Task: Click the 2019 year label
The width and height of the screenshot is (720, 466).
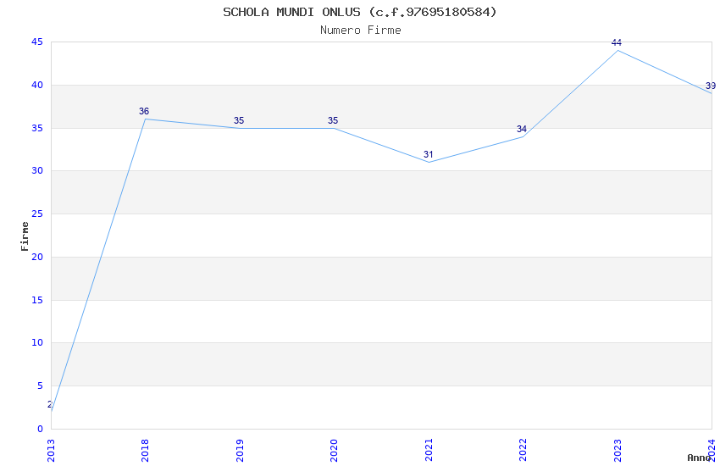Action: pyautogui.click(x=240, y=451)
